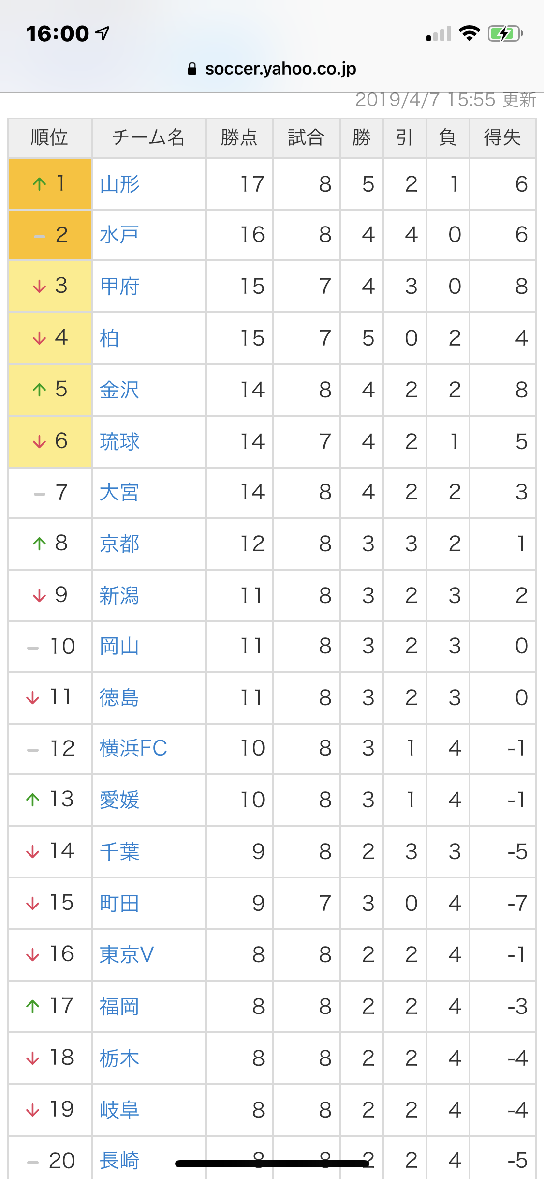Tap the 勝点 column header
The height and width of the screenshot is (1179, 544).
(x=239, y=138)
